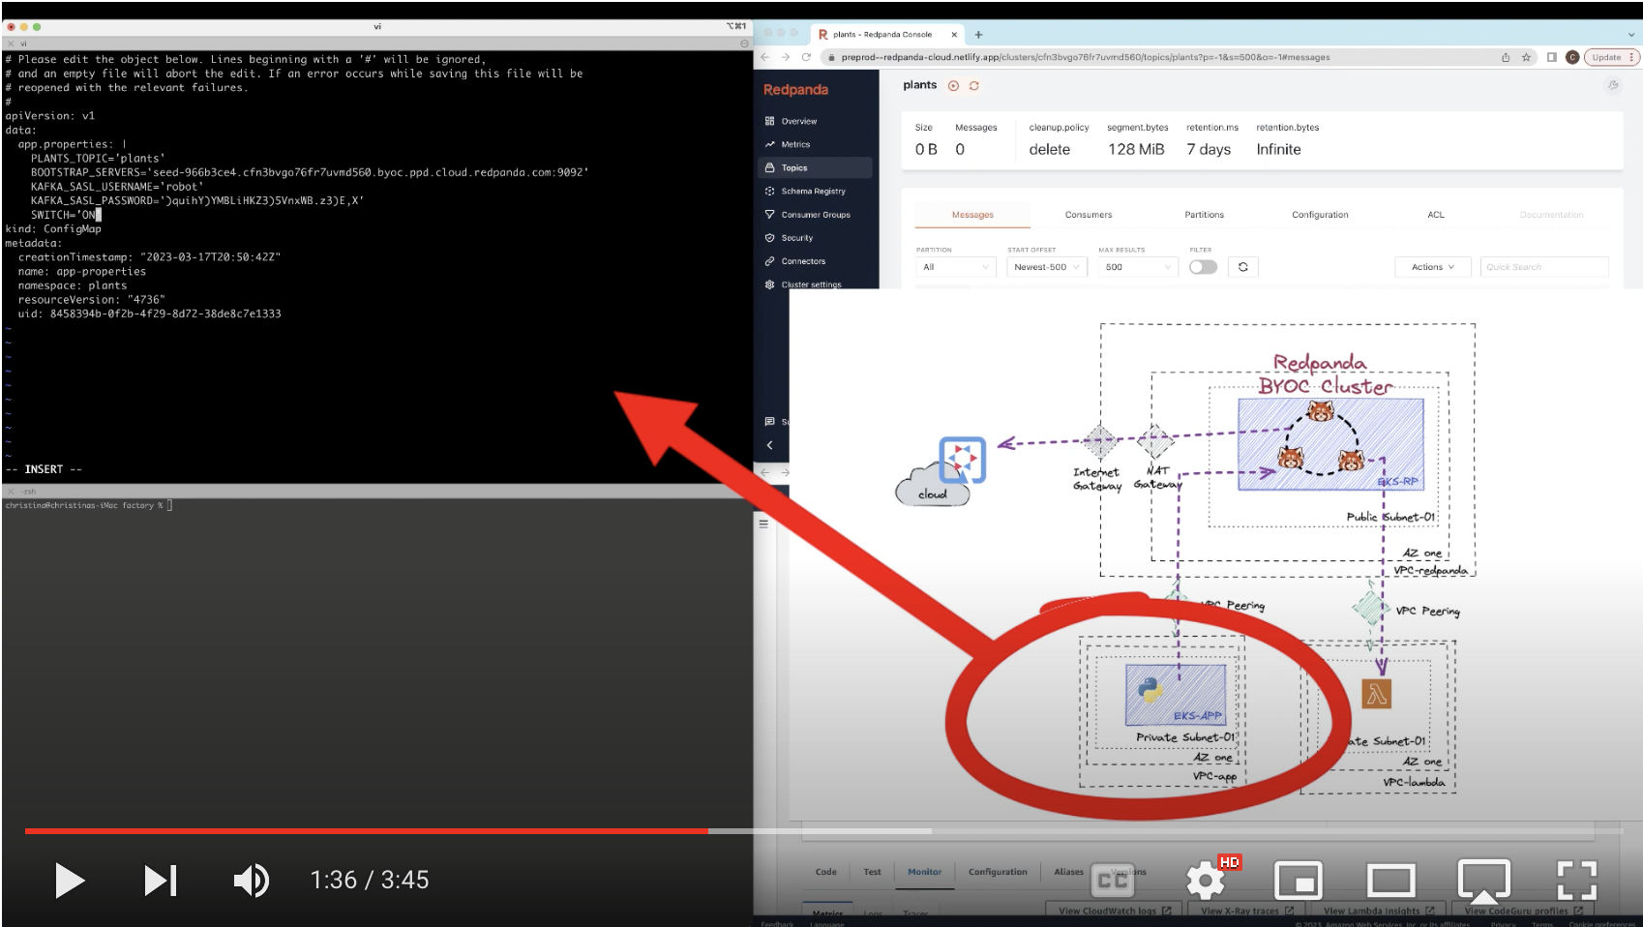Open Lambda Code tab
Image resolution: width=1643 pixels, height=927 pixels.
click(x=825, y=872)
